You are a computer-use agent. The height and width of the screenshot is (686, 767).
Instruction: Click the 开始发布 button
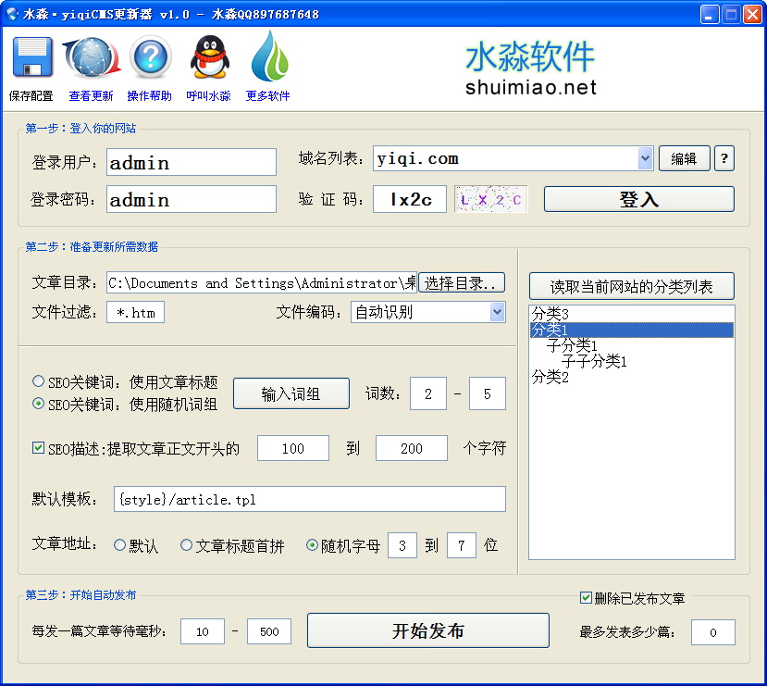point(428,630)
